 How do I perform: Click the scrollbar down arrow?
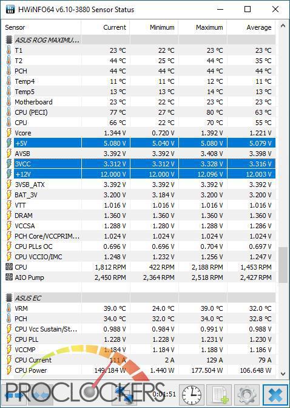click(283, 374)
